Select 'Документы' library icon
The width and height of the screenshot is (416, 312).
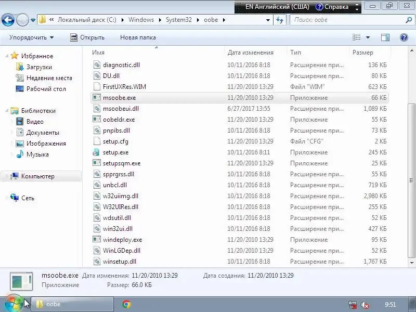coord(20,133)
